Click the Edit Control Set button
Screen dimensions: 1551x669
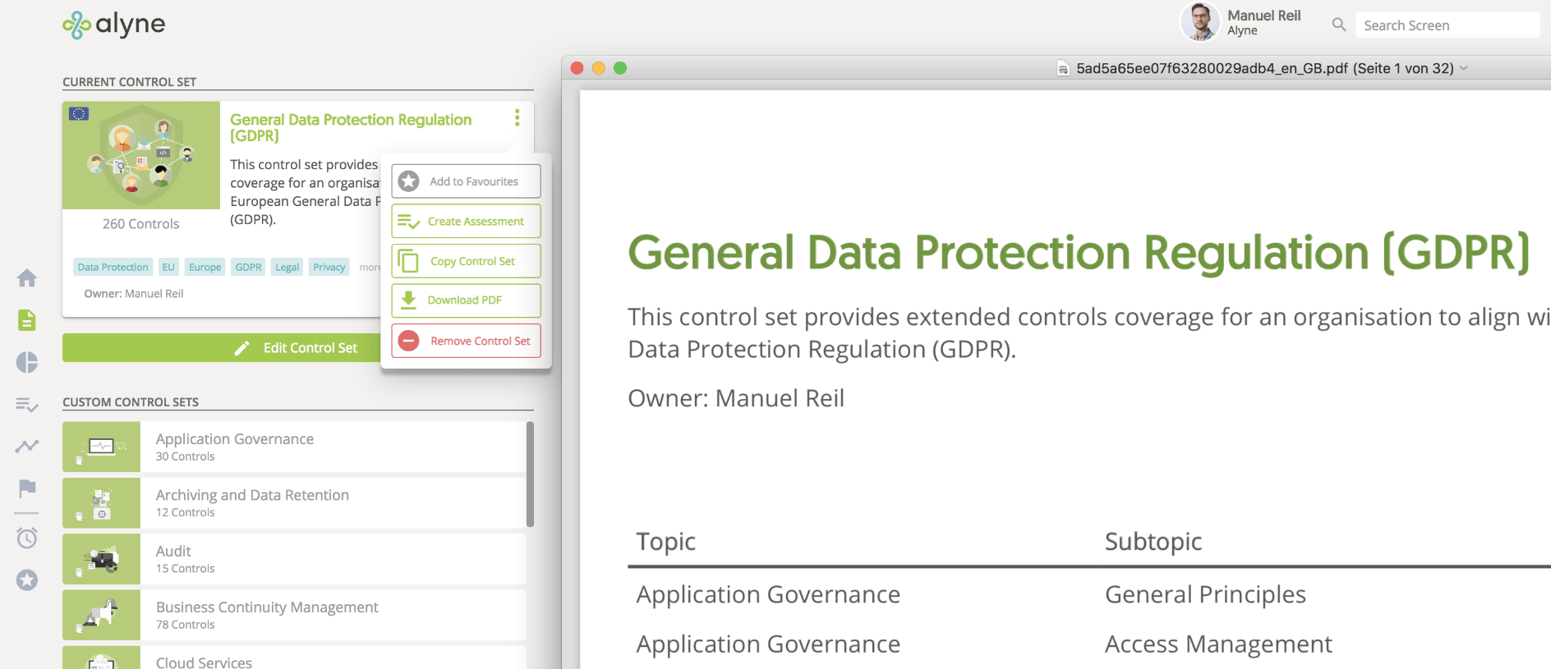point(222,348)
